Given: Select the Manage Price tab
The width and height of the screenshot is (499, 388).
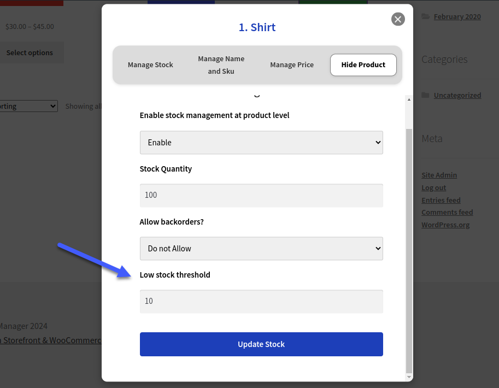Looking at the screenshot, I should [x=292, y=64].
